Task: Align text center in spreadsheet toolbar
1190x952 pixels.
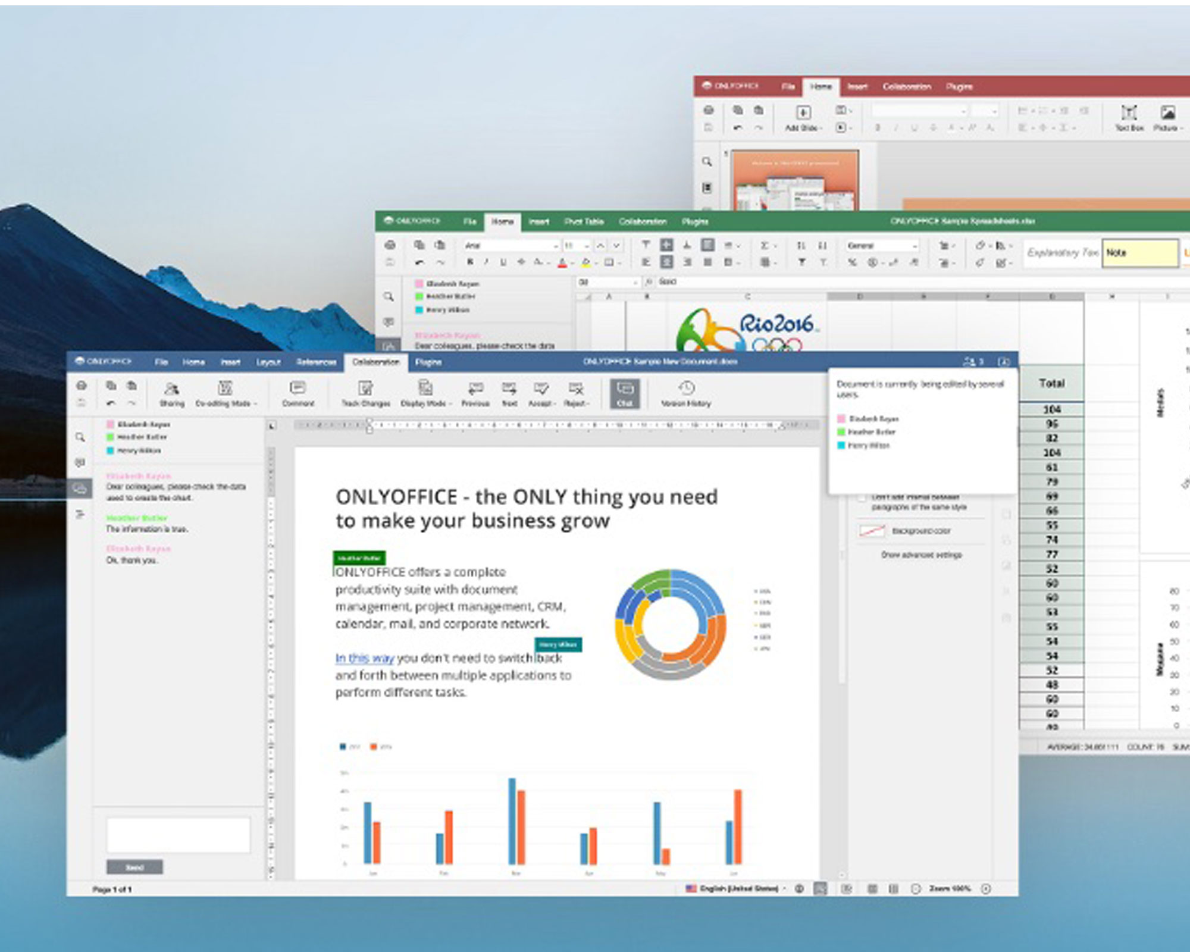Action: pyautogui.click(x=666, y=262)
